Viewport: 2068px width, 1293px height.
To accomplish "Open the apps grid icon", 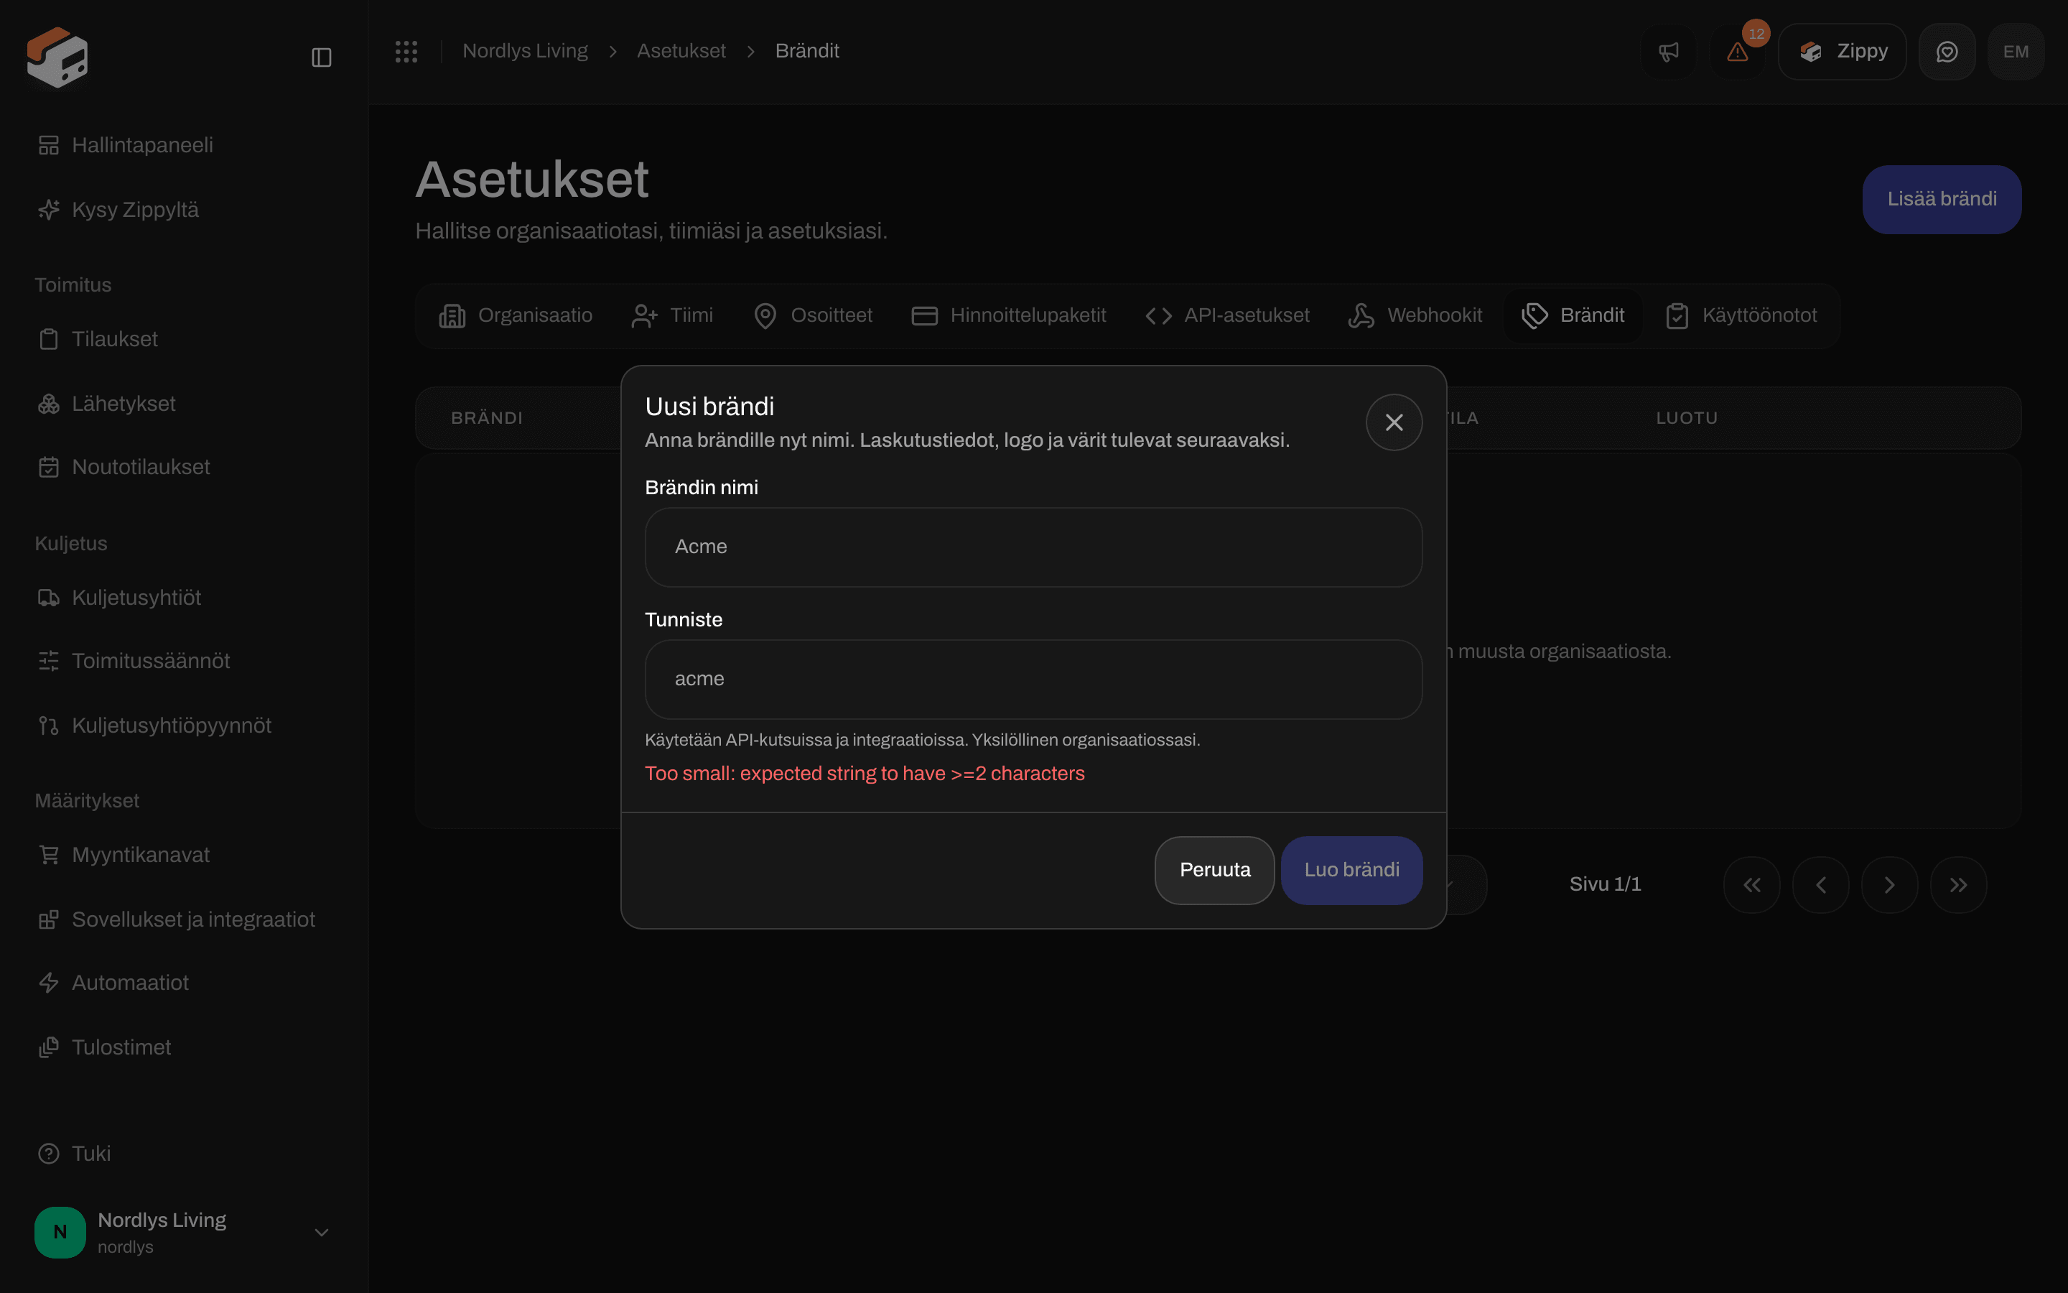I will tap(406, 51).
